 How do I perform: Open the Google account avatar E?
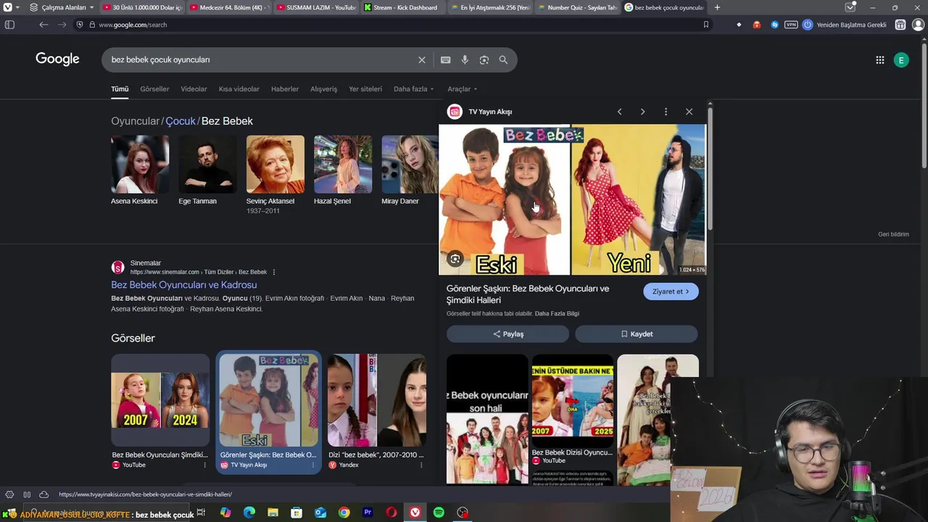point(901,60)
